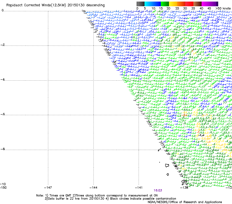Click the magenta 40-45 knots legend swatch
This screenshot has height=204, width=232.
(206, 4)
